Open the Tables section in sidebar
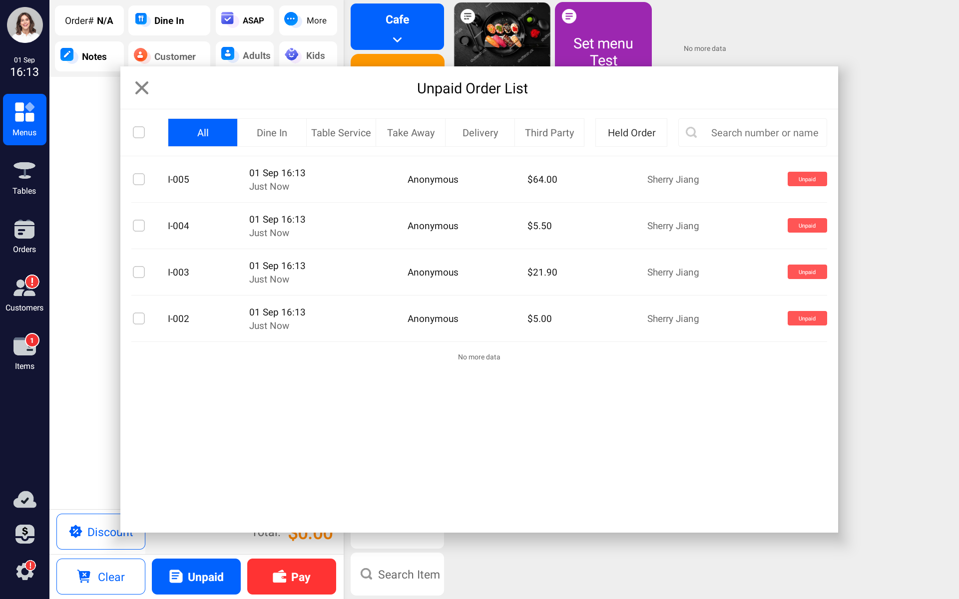 pyautogui.click(x=24, y=178)
